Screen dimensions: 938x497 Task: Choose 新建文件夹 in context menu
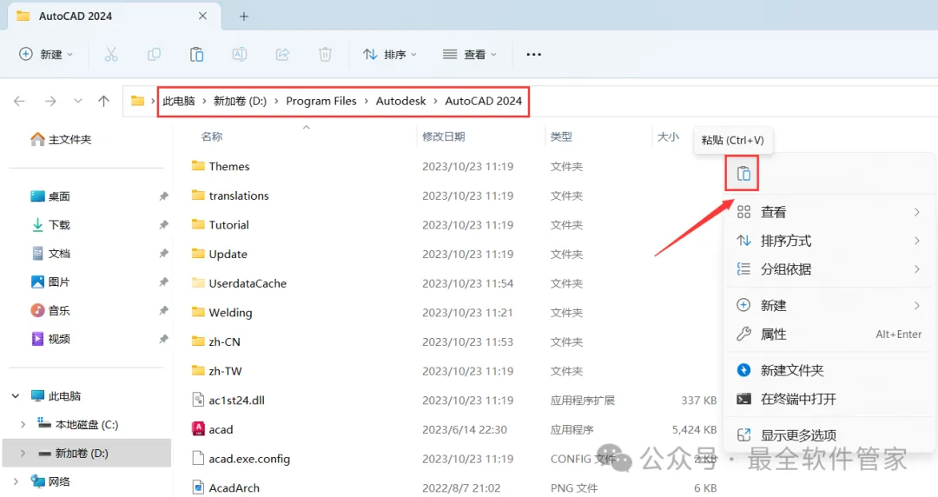point(829,370)
